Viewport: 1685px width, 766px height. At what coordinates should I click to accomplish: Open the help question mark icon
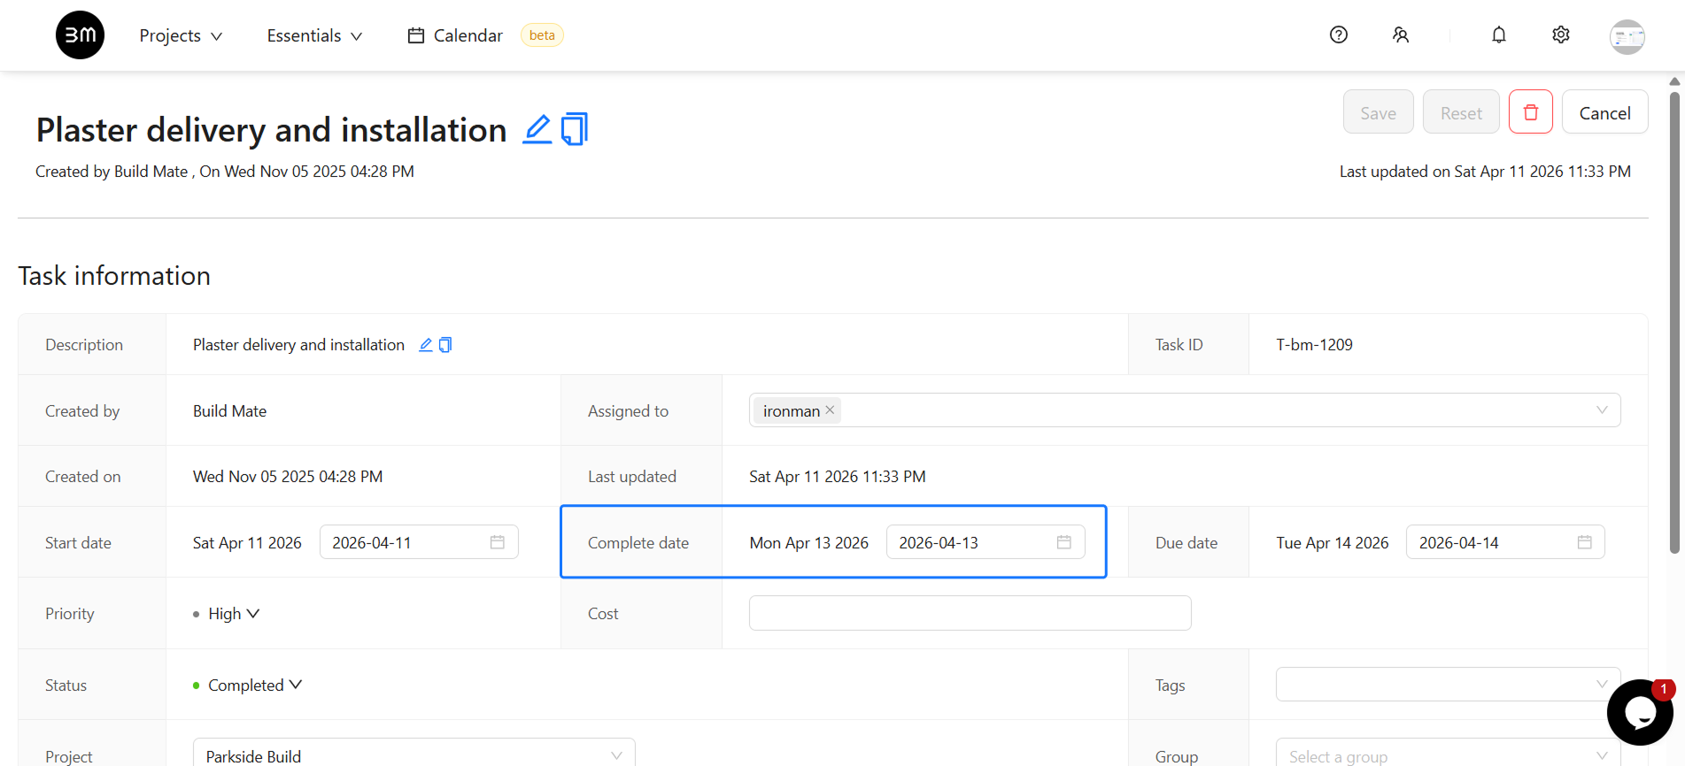tap(1338, 35)
